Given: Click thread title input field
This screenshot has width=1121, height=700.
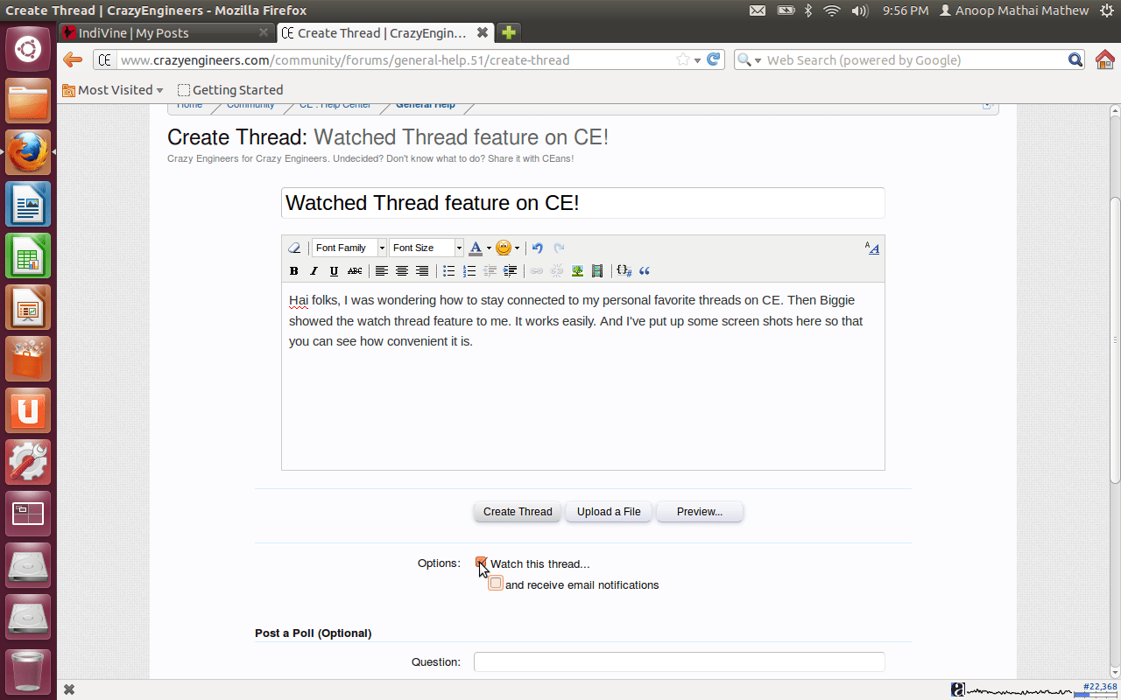Looking at the screenshot, I should [582, 203].
